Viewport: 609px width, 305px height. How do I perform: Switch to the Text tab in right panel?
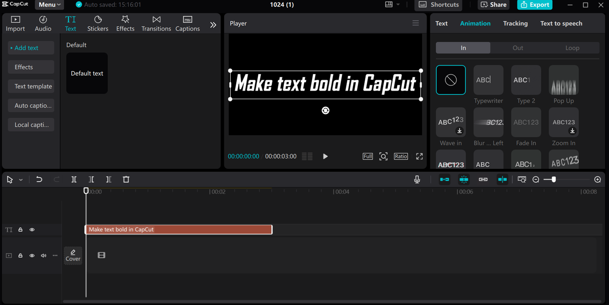(442, 23)
